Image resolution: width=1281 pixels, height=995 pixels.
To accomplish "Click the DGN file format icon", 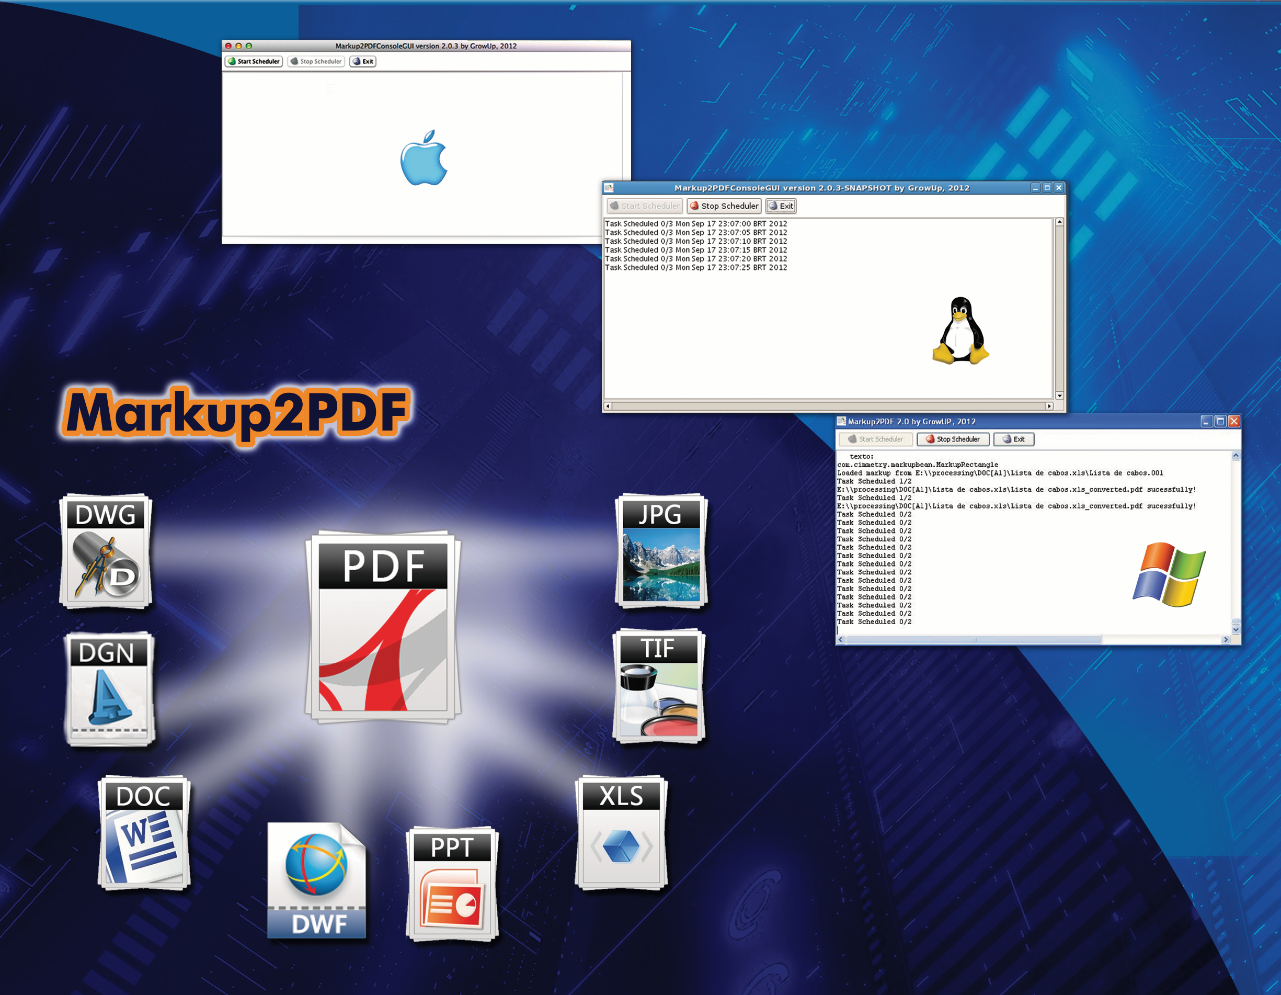I will pyautogui.click(x=109, y=689).
